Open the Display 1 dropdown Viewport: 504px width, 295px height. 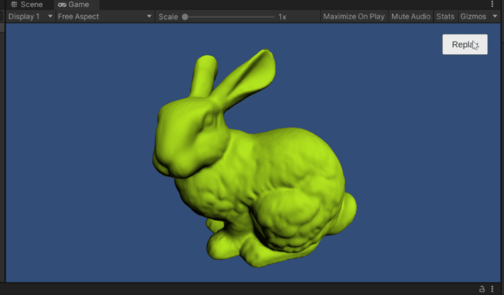(x=30, y=17)
